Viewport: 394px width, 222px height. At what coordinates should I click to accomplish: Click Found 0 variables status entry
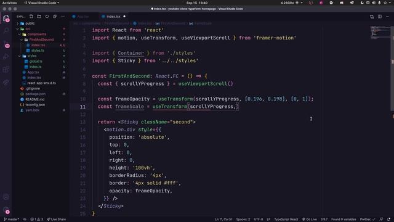point(344,220)
